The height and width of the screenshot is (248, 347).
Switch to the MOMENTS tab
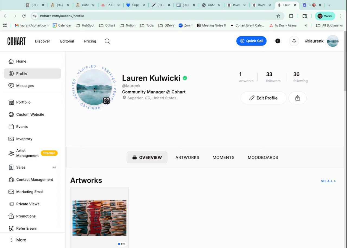tap(223, 157)
